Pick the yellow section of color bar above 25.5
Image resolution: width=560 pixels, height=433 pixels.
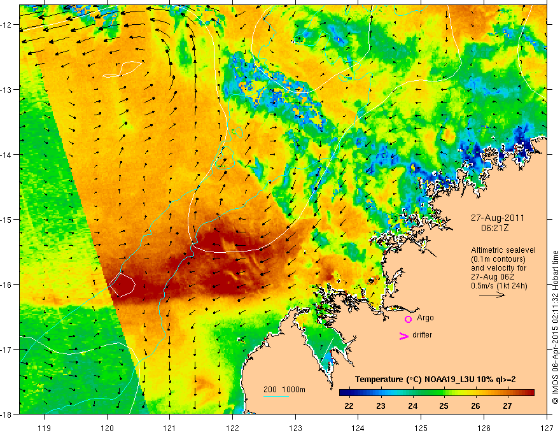click(460, 393)
